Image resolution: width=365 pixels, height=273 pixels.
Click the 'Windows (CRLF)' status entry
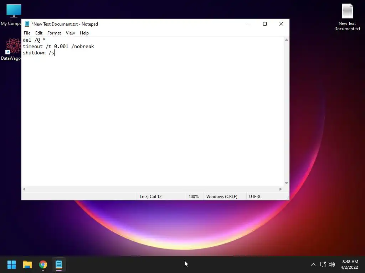click(222, 196)
